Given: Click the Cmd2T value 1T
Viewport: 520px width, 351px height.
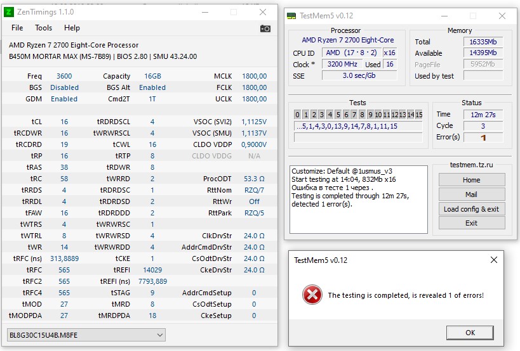Looking at the screenshot, I should click(x=152, y=99).
